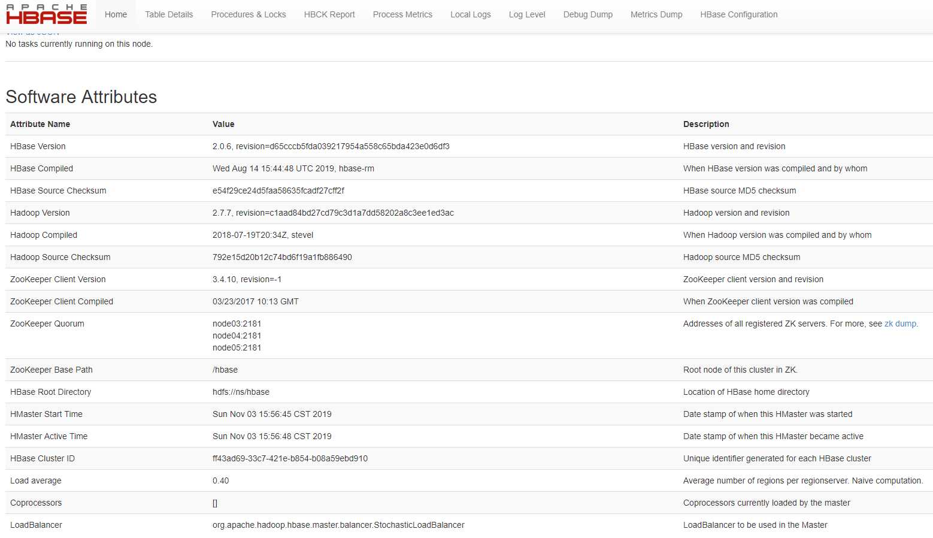Open the Home nav tab

coord(116,14)
